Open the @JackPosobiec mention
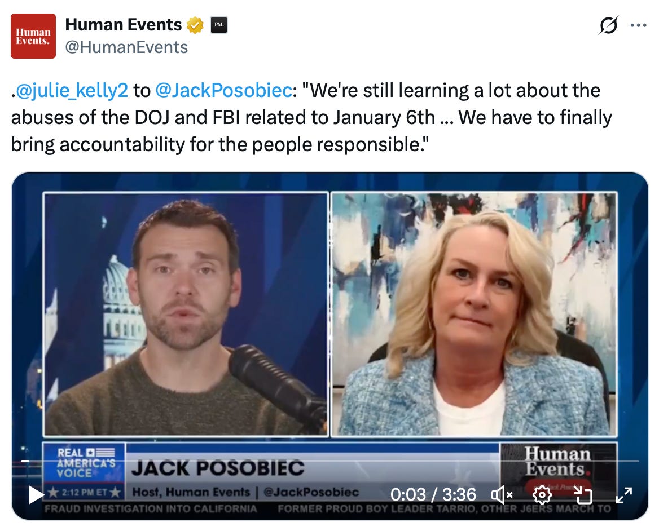Image resolution: width=659 pixels, height=531 pixels. coord(223,91)
